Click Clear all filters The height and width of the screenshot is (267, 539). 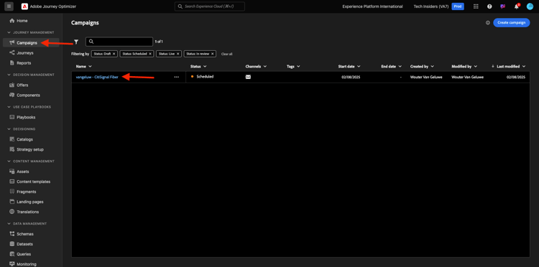pos(227,55)
